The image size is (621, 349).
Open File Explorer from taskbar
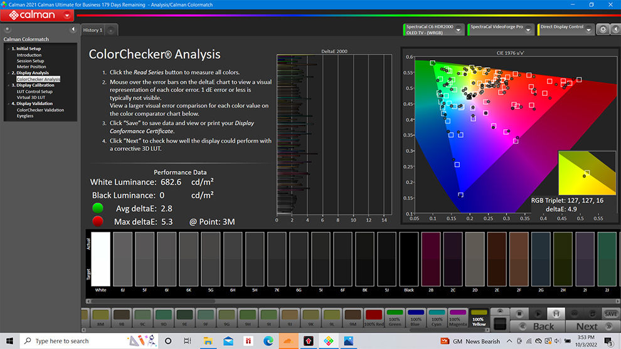point(208,341)
